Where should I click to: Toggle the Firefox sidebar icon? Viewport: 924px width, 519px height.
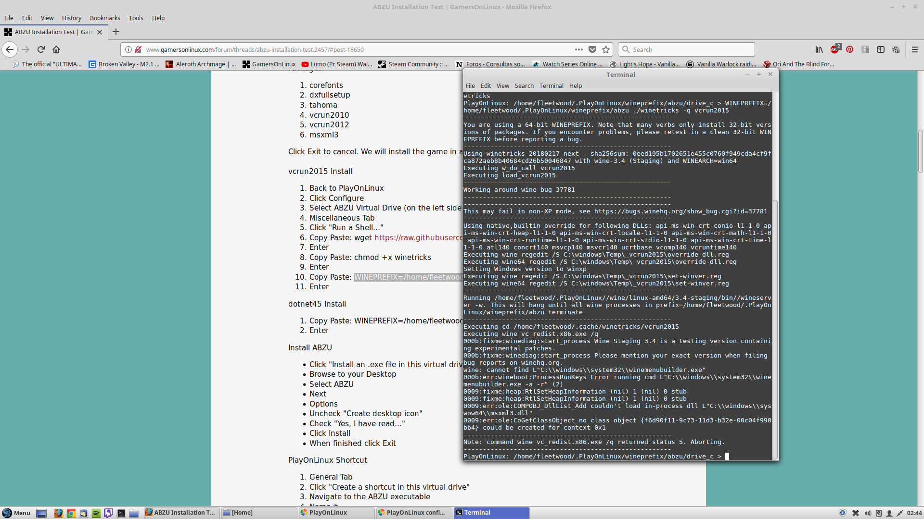[x=881, y=49]
